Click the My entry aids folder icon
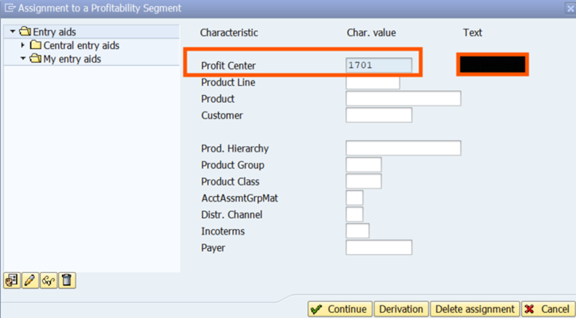 pos(36,59)
